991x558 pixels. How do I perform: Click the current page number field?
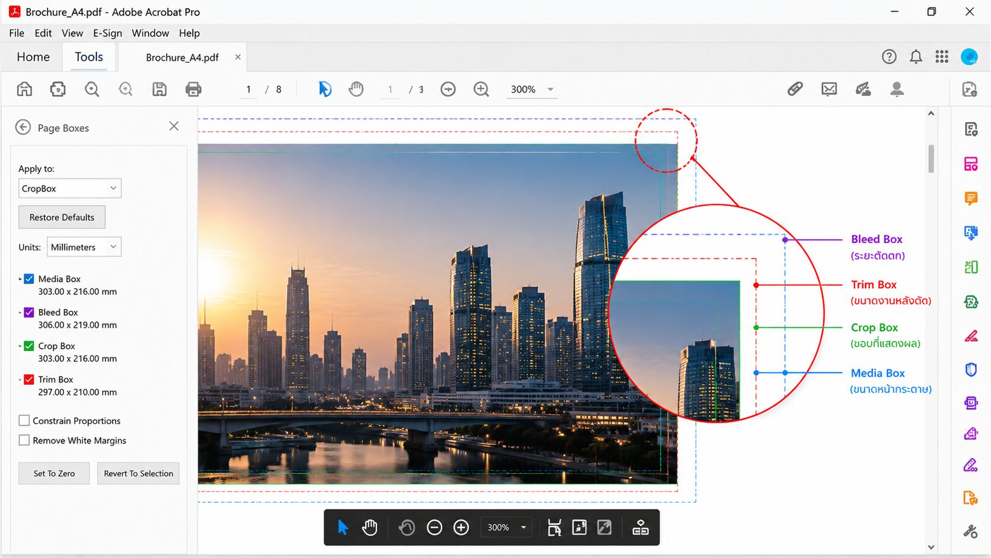pyautogui.click(x=248, y=90)
